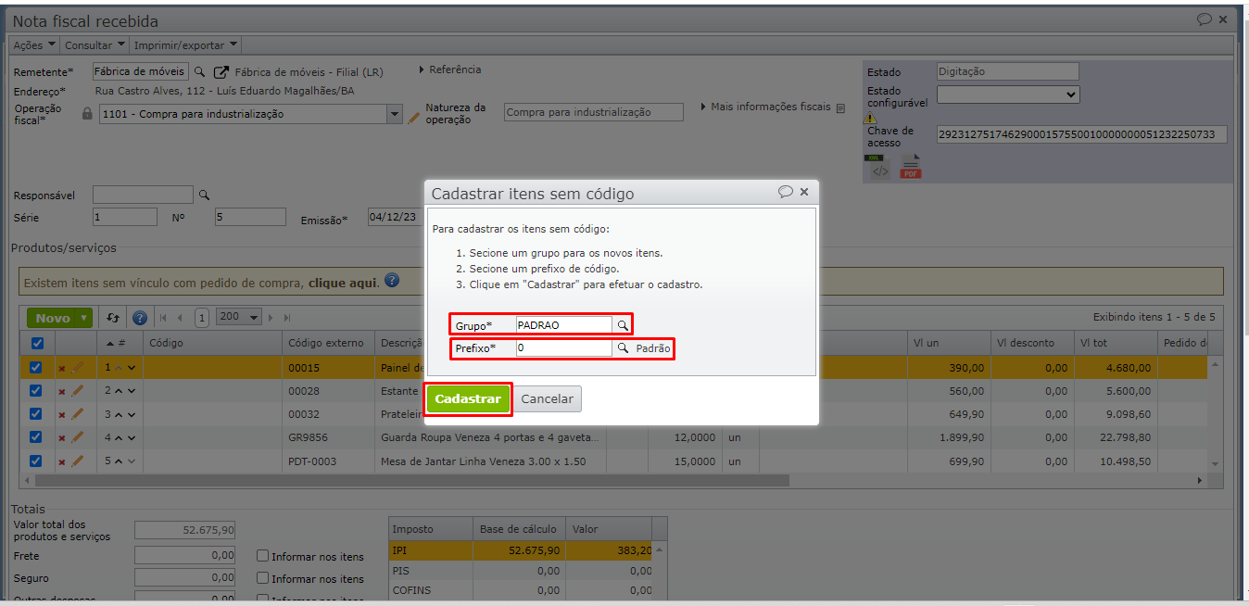Image resolution: width=1249 pixels, height=606 pixels.
Task: Tick Informar nos itens for Seguro
Action: (x=263, y=579)
